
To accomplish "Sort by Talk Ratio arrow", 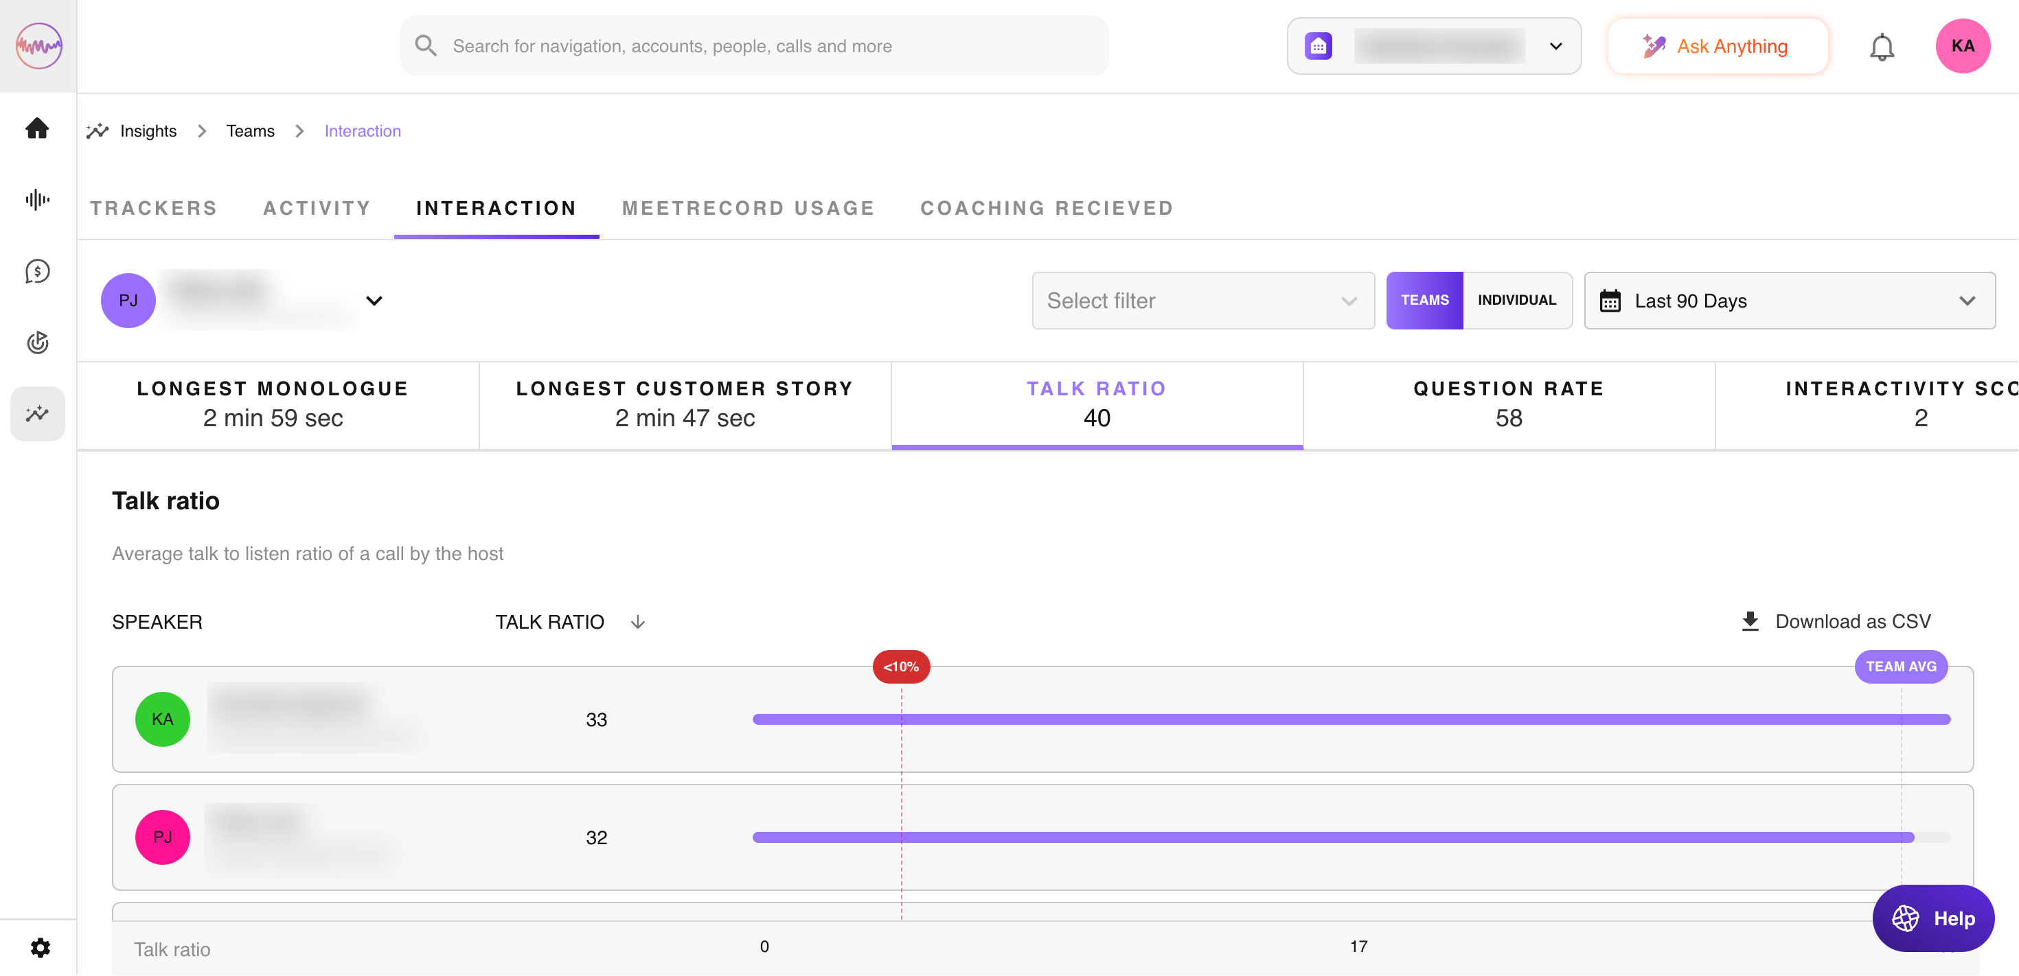I will 638,622.
